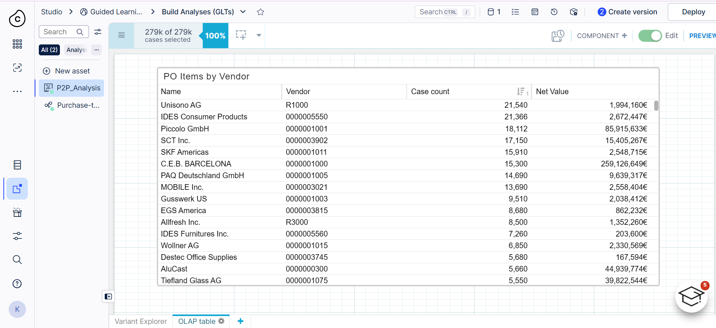Open the apps grid icon in sidebar
Viewport: 716px width, 328px height.
[17, 44]
